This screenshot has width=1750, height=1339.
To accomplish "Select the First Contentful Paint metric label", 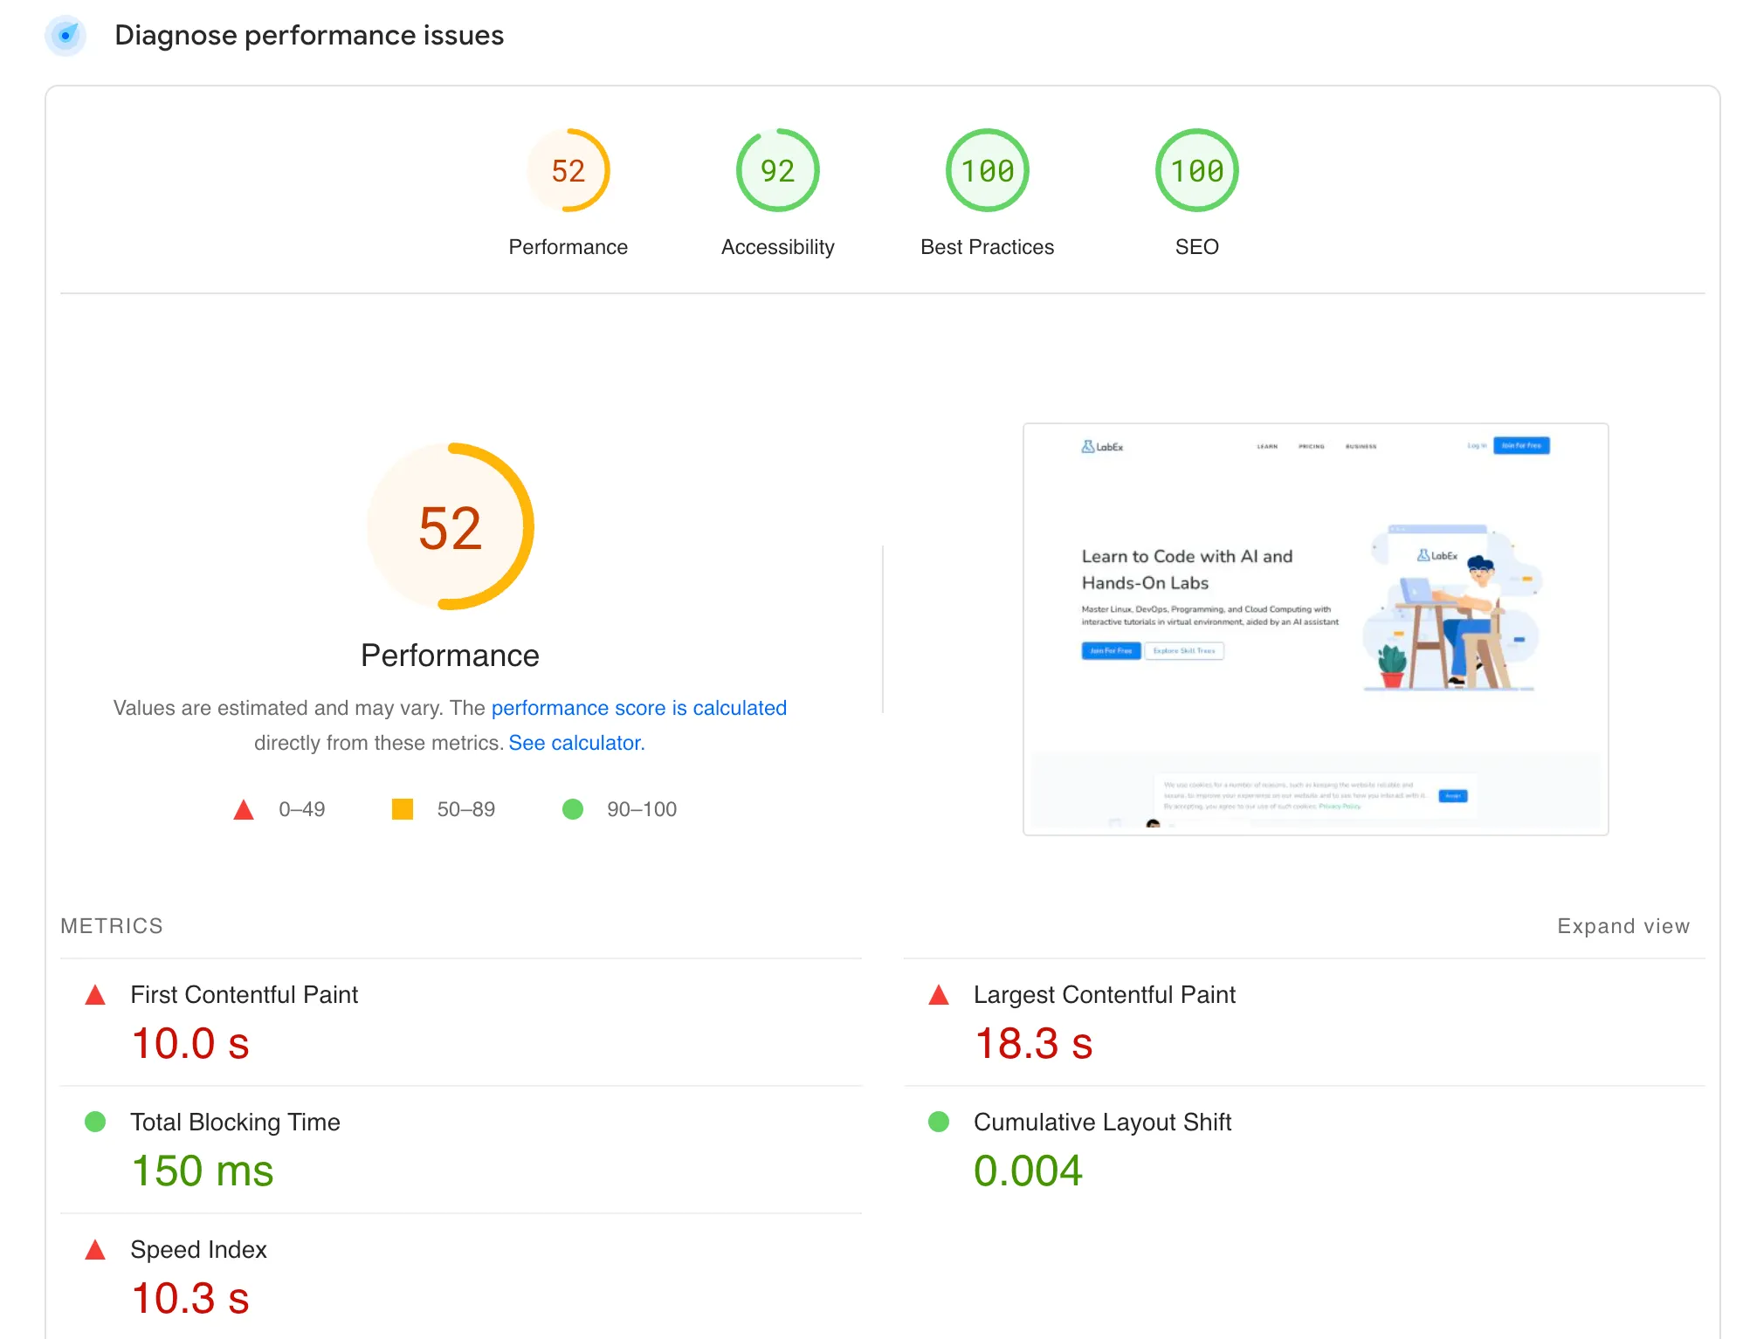I will [244, 994].
